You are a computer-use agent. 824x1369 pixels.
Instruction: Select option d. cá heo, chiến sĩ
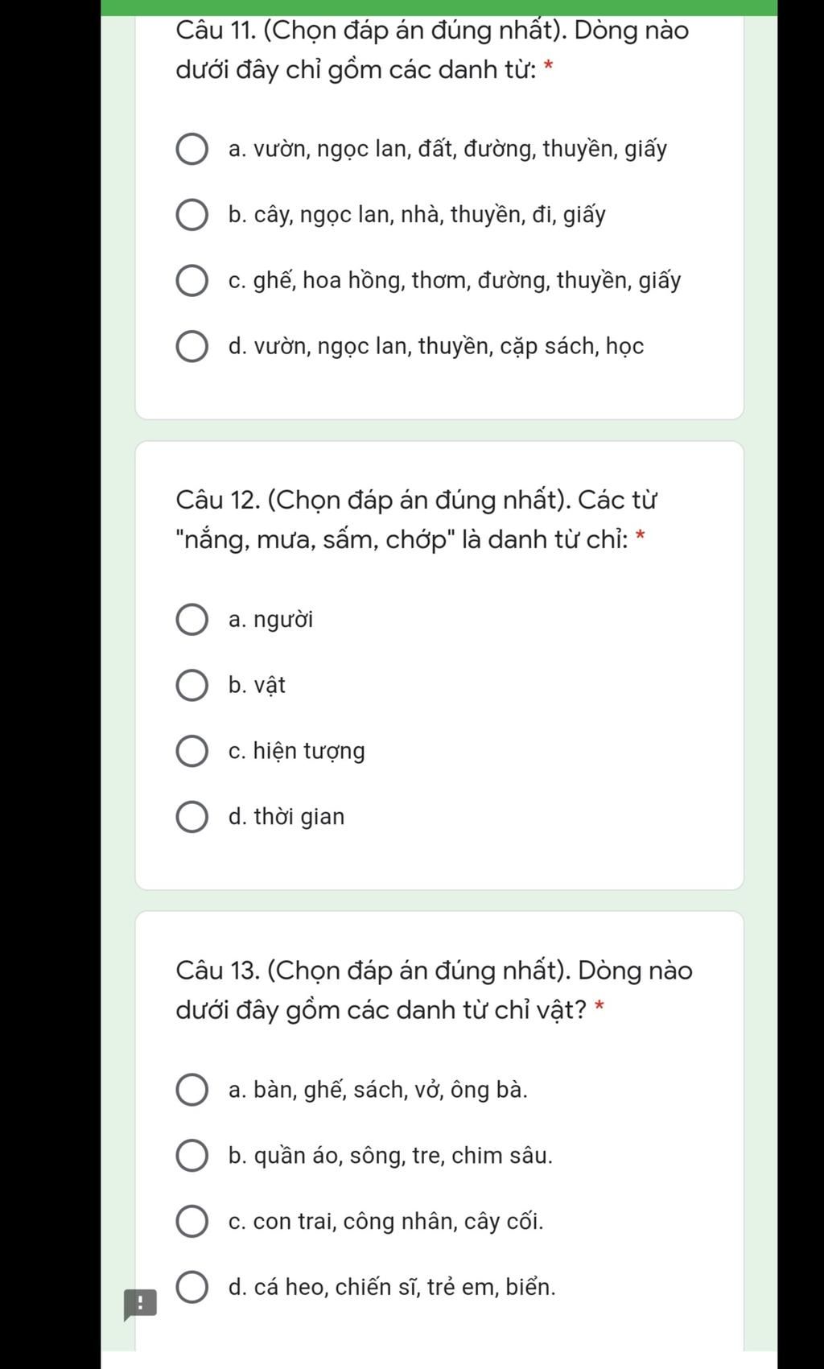point(192,1288)
